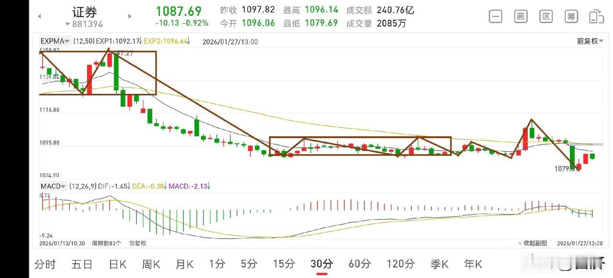
Task: Click the 最高 value 1096.14
Action: click(321, 10)
